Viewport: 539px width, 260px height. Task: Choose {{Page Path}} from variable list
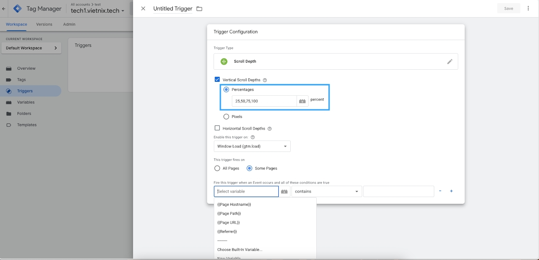229,214
